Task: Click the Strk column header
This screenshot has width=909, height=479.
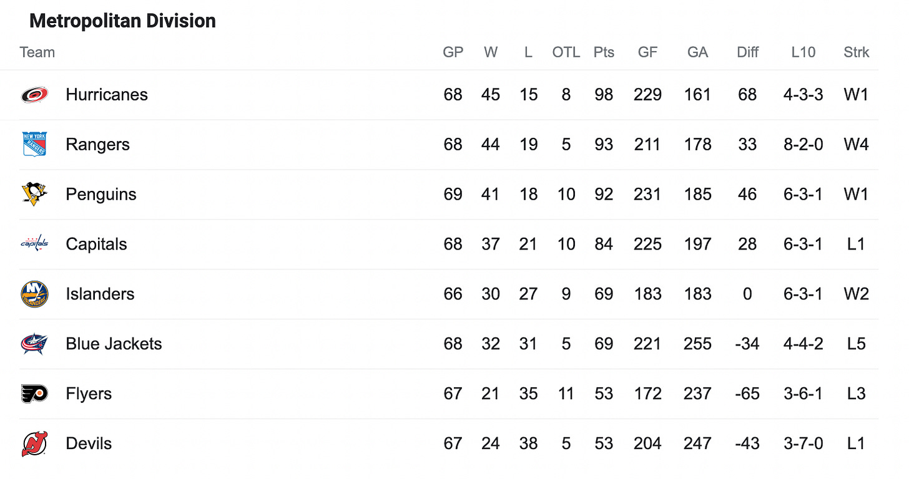Action: 856,52
